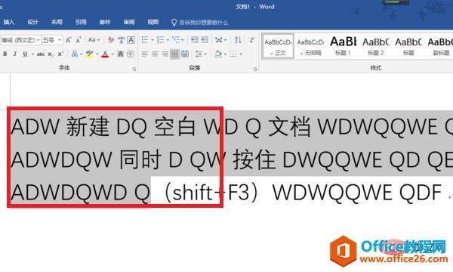The width and height of the screenshot is (453, 272).
Task: Open numbering library dropdown arrow
Action: pyautogui.click(x=168, y=40)
